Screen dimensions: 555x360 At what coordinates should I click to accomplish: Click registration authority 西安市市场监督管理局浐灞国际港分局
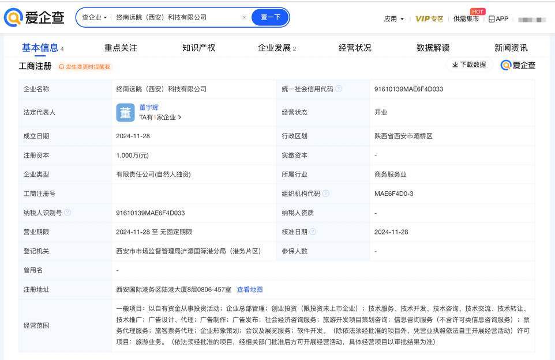click(189, 251)
